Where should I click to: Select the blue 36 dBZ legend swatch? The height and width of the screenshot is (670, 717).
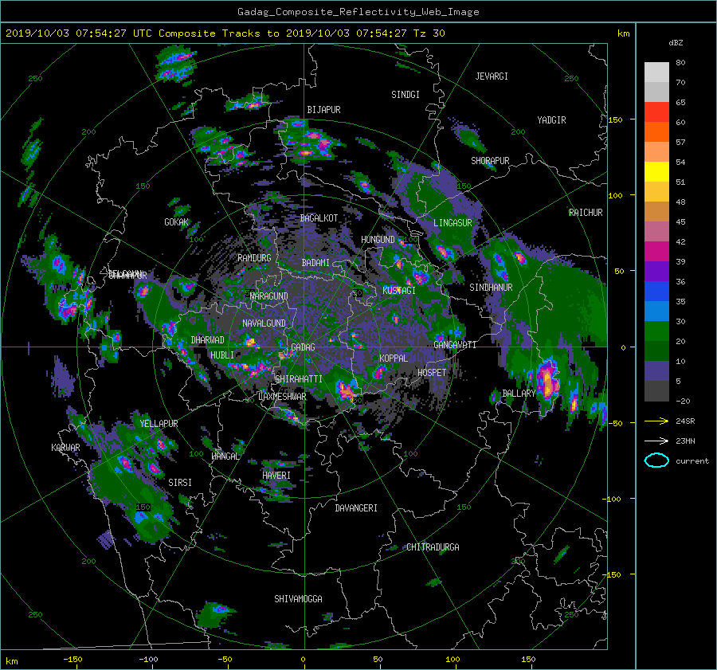(x=656, y=291)
